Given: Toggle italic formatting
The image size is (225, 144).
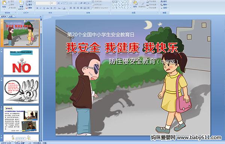Looking at the screenshot, I should point(40,8).
